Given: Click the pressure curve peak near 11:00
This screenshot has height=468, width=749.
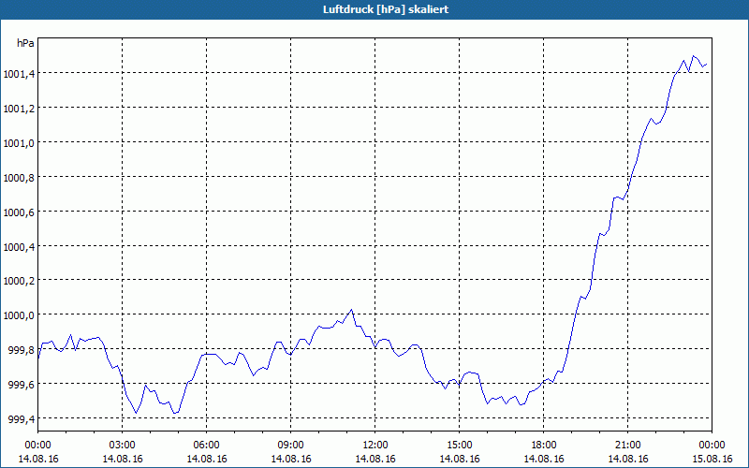Looking at the screenshot, I should tap(352, 310).
